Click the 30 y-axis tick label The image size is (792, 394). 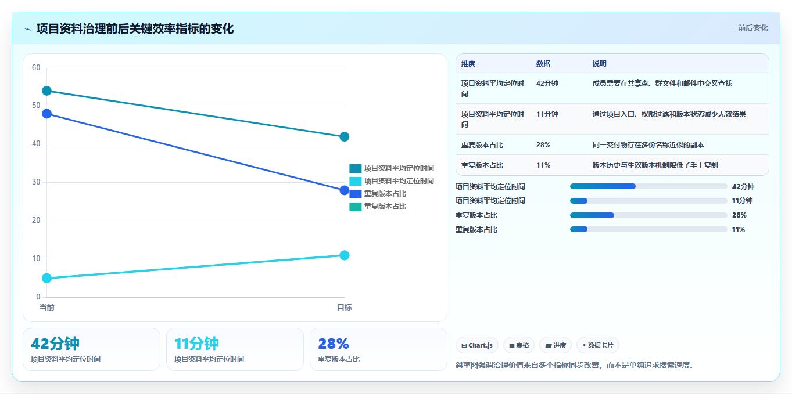coord(36,182)
